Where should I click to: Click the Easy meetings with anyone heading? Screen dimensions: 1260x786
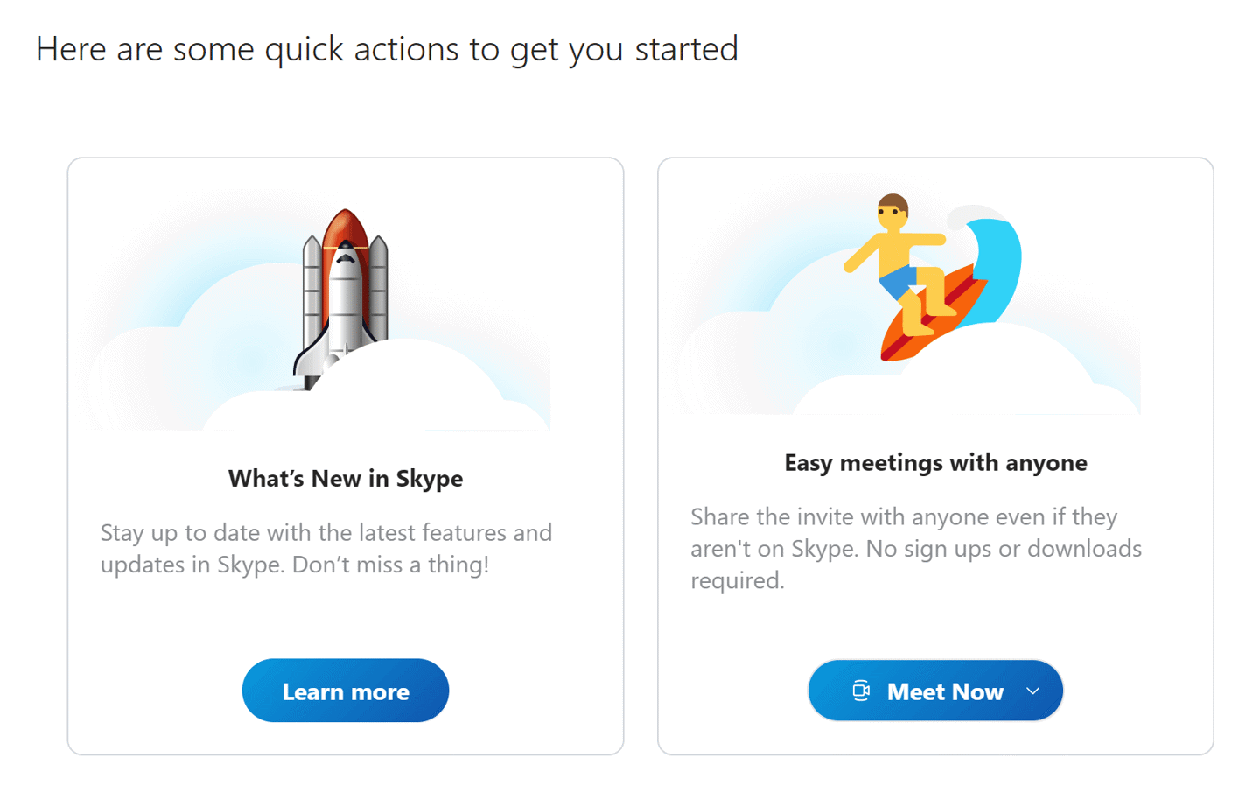(934, 463)
